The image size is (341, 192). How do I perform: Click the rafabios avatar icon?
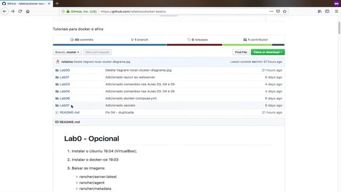point(58,62)
